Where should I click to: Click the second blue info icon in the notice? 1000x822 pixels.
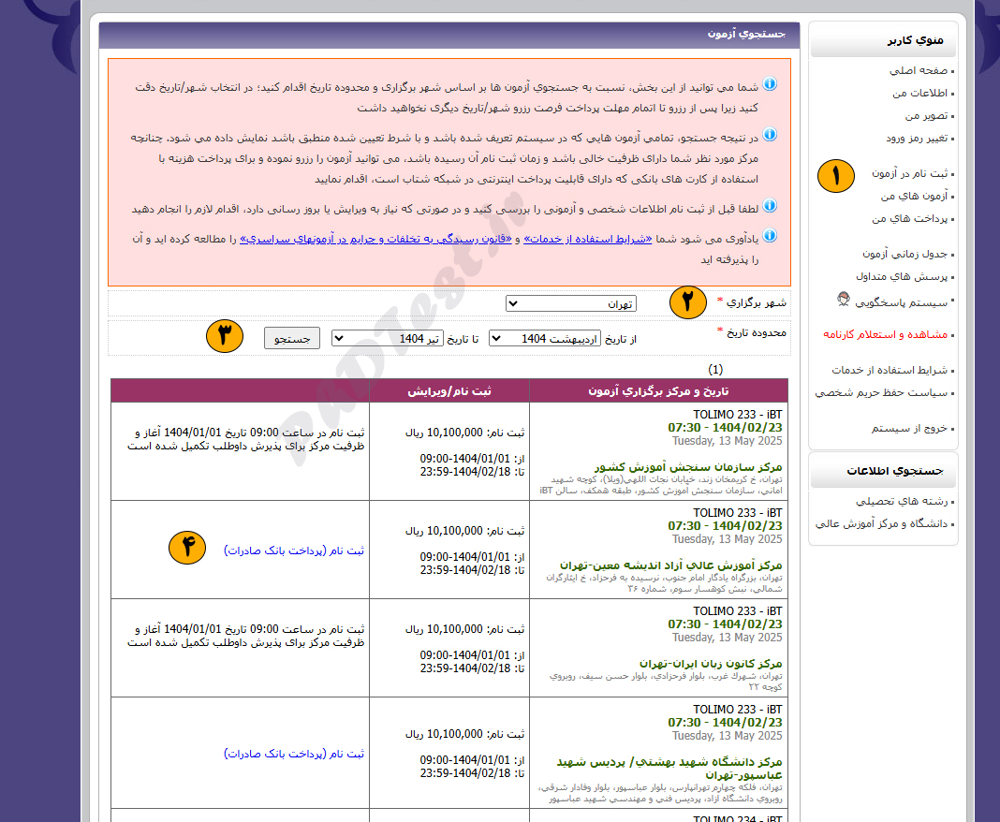click(770, 135)
